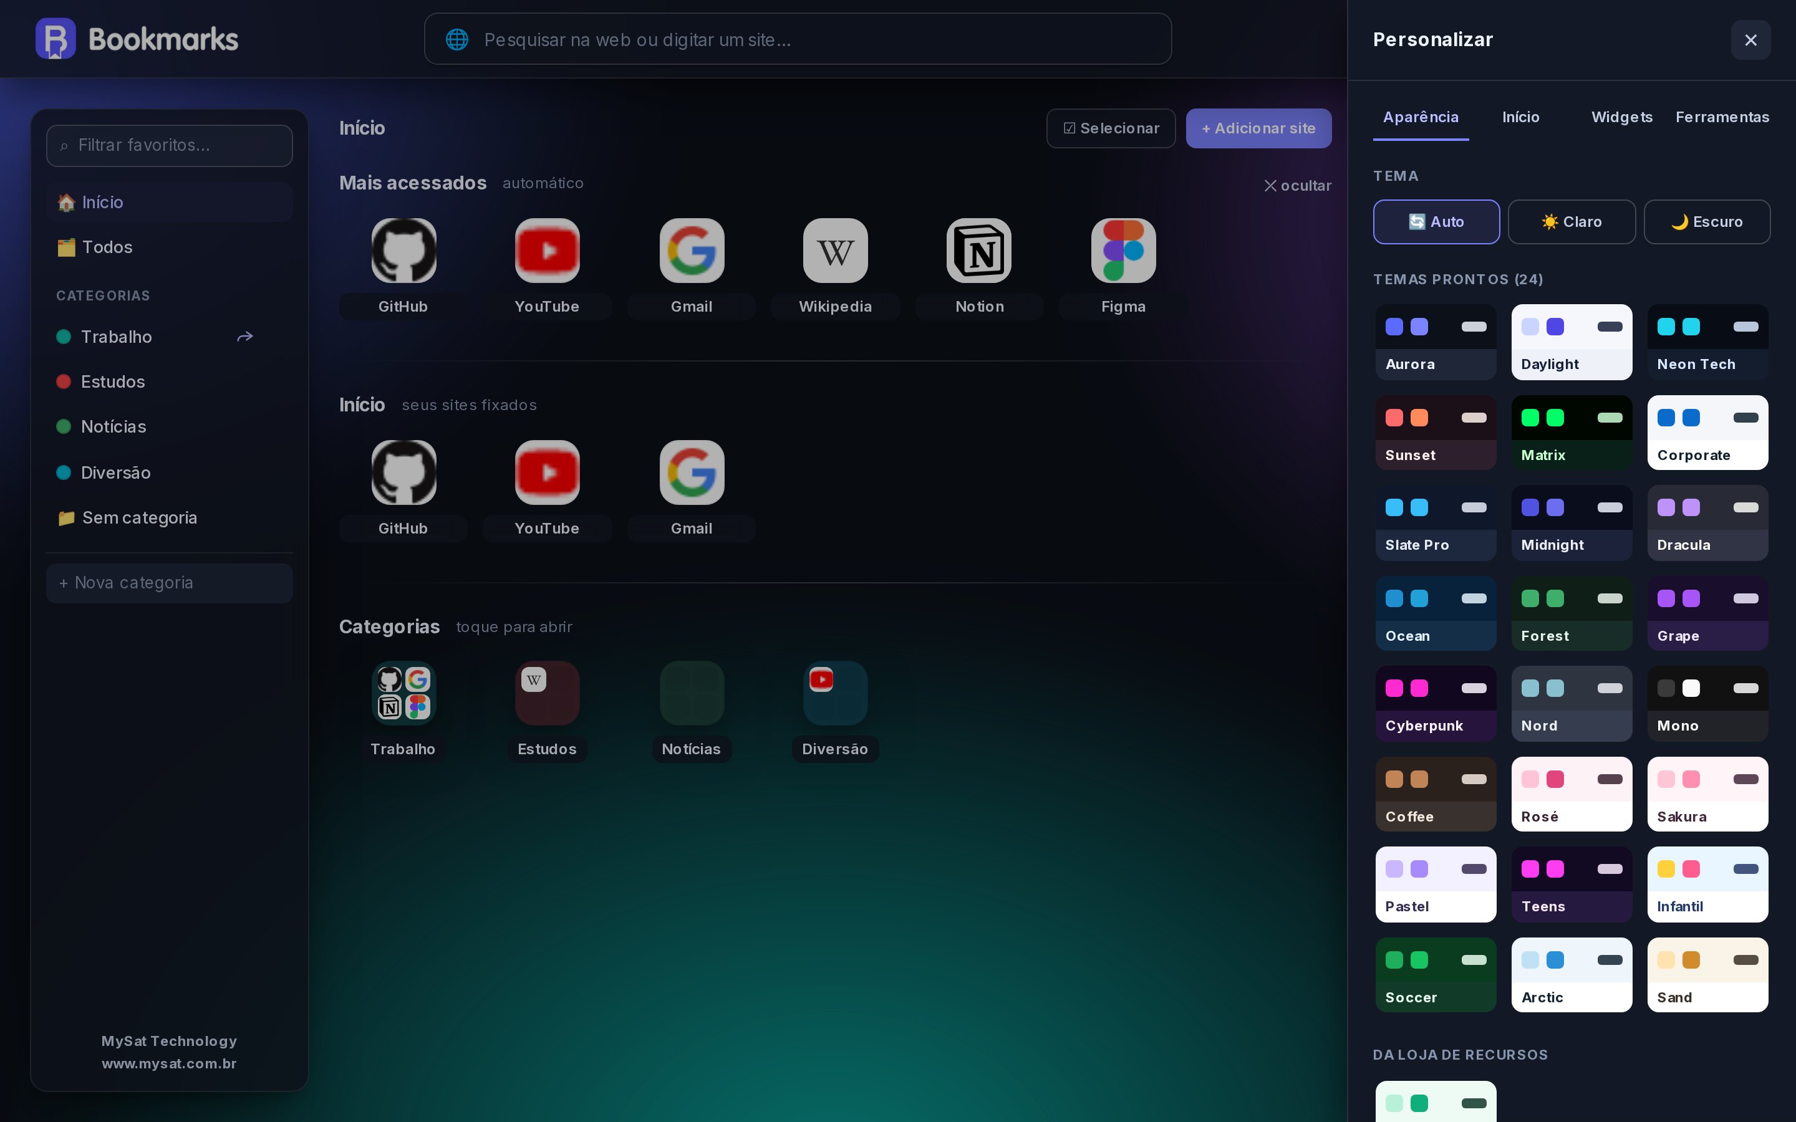Screen dimensions: 1796x1122
Task: Switch to the Início tab in Personalizar
Action: coord(1520,117)
